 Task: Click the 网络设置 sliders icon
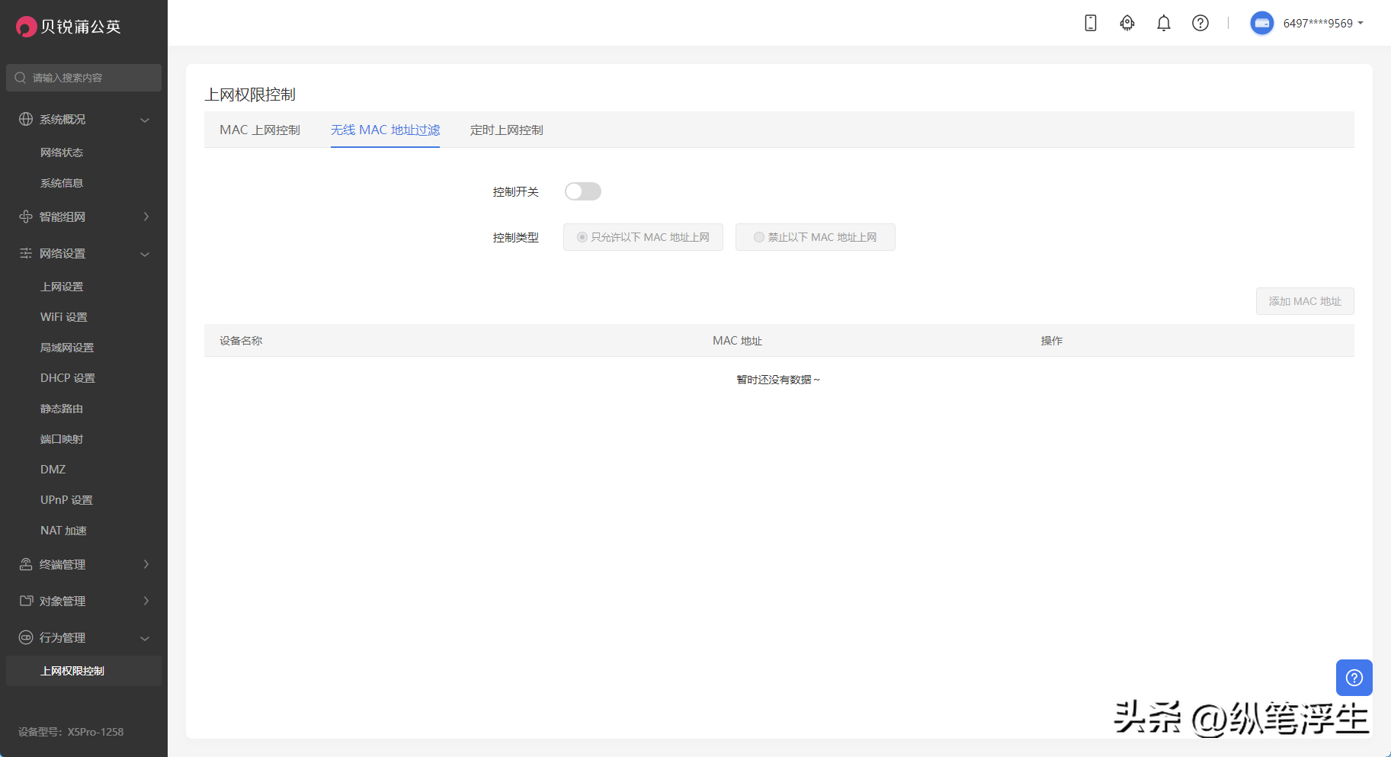tap(26, 253)
